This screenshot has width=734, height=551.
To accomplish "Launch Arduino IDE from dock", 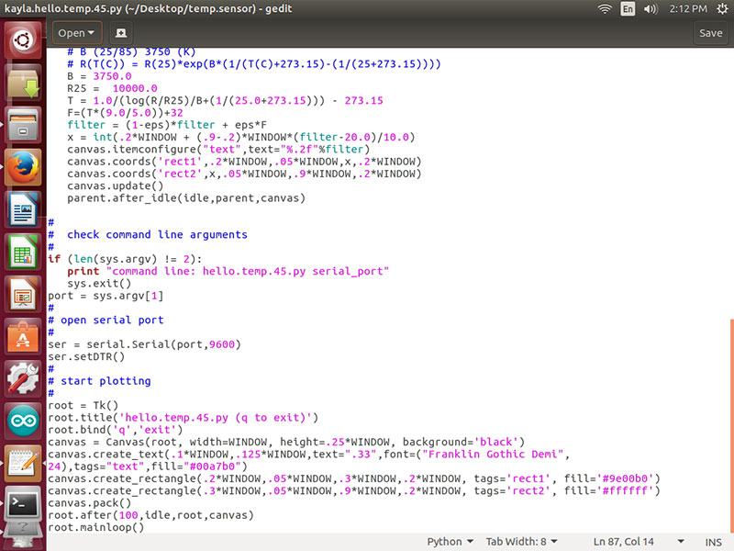I will (23, 421).
